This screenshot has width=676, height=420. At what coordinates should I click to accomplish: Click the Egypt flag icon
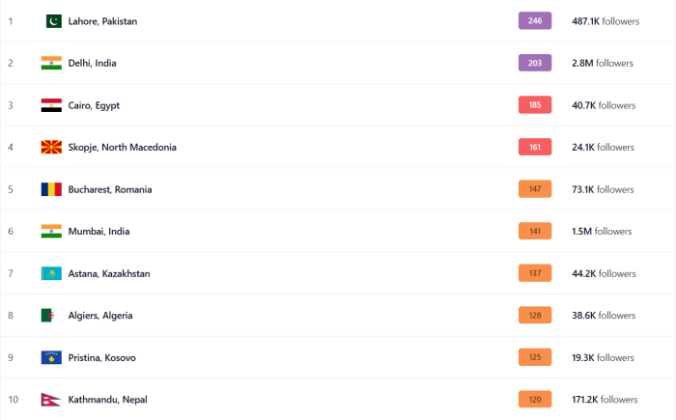click(x=51, y=105)
